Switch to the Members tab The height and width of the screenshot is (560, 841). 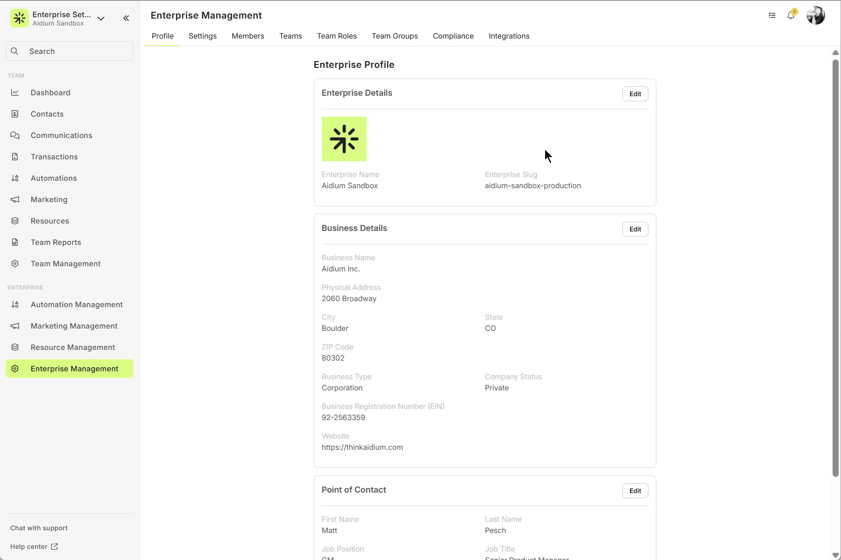click(247, 36)
